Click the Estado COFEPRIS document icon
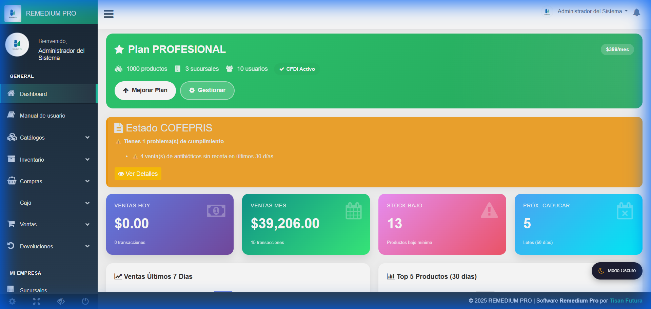 [x=119, y=128]
